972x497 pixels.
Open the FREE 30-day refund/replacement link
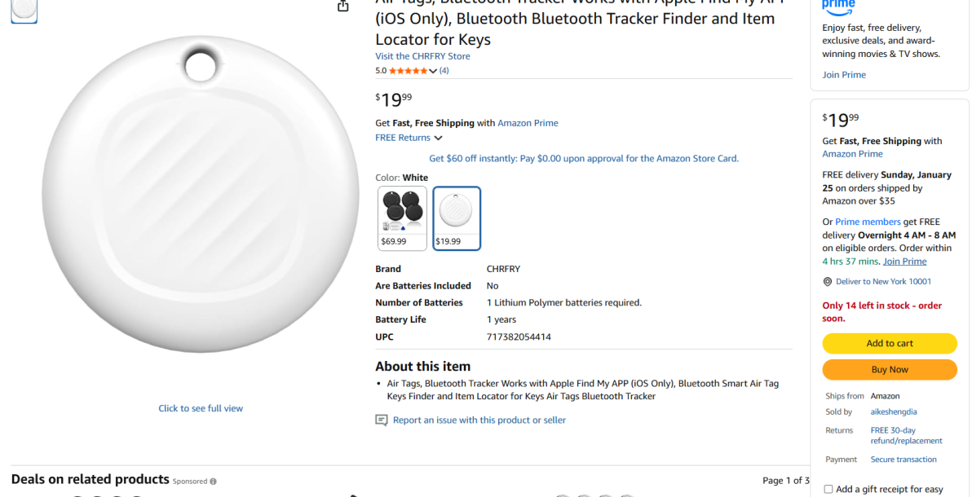906,435
